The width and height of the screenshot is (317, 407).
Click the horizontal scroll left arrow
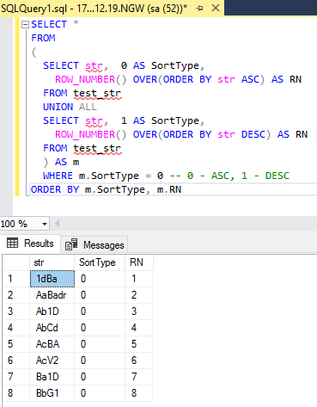coord(57,224)
